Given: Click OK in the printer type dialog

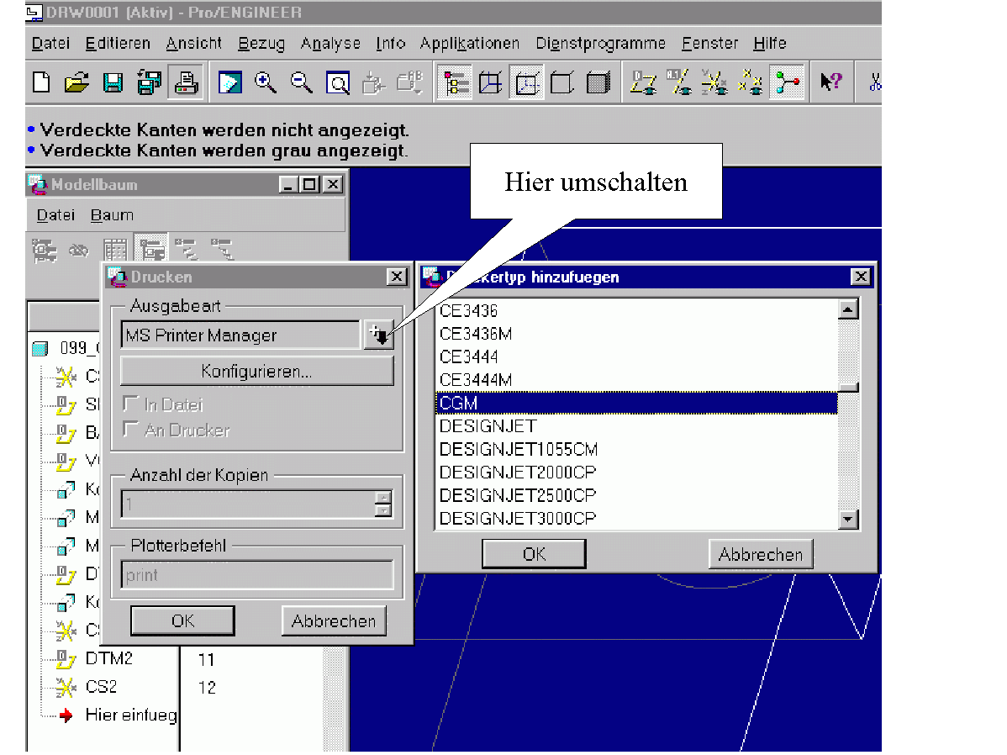Looking at the screenshot, I should 534,554.
